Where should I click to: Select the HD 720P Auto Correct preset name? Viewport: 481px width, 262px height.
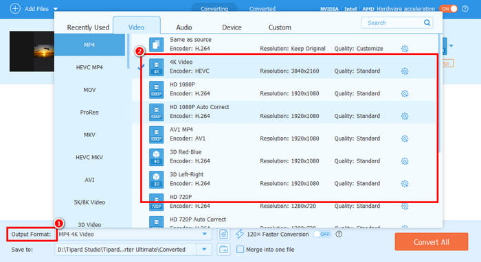(x=198, y=219)
